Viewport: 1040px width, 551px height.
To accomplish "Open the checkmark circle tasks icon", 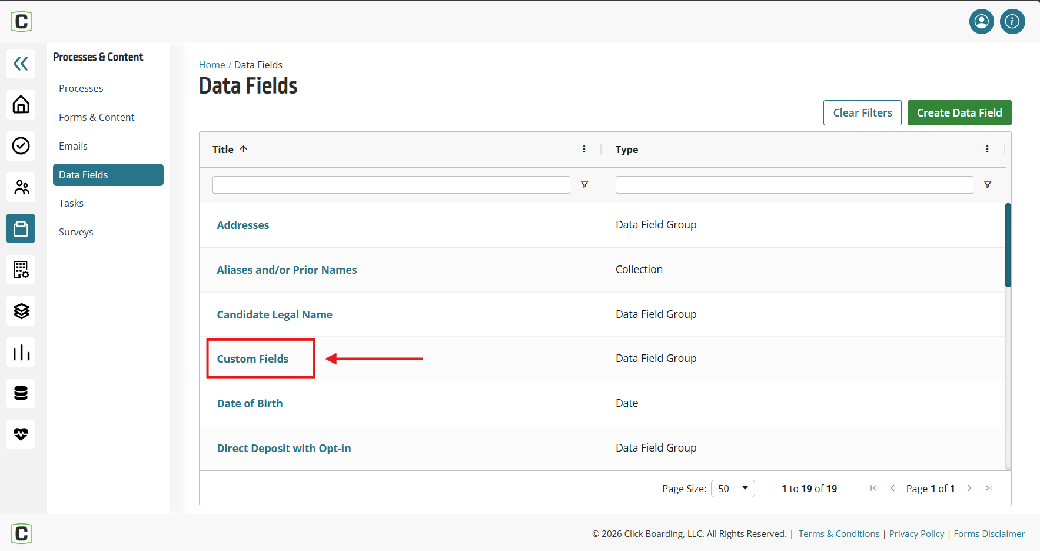I will pos(21,146).
